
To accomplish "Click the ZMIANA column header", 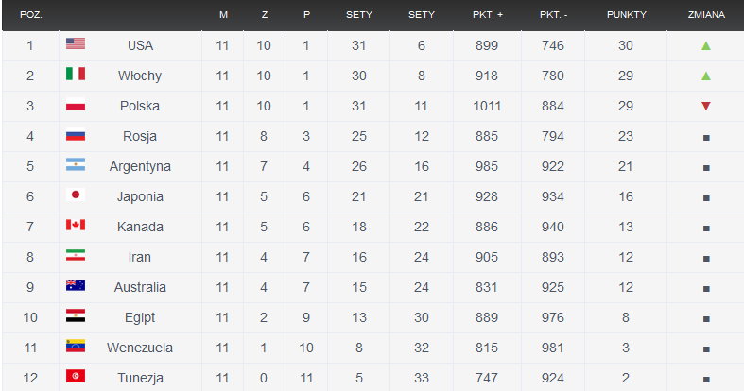I will coord(706,15).
